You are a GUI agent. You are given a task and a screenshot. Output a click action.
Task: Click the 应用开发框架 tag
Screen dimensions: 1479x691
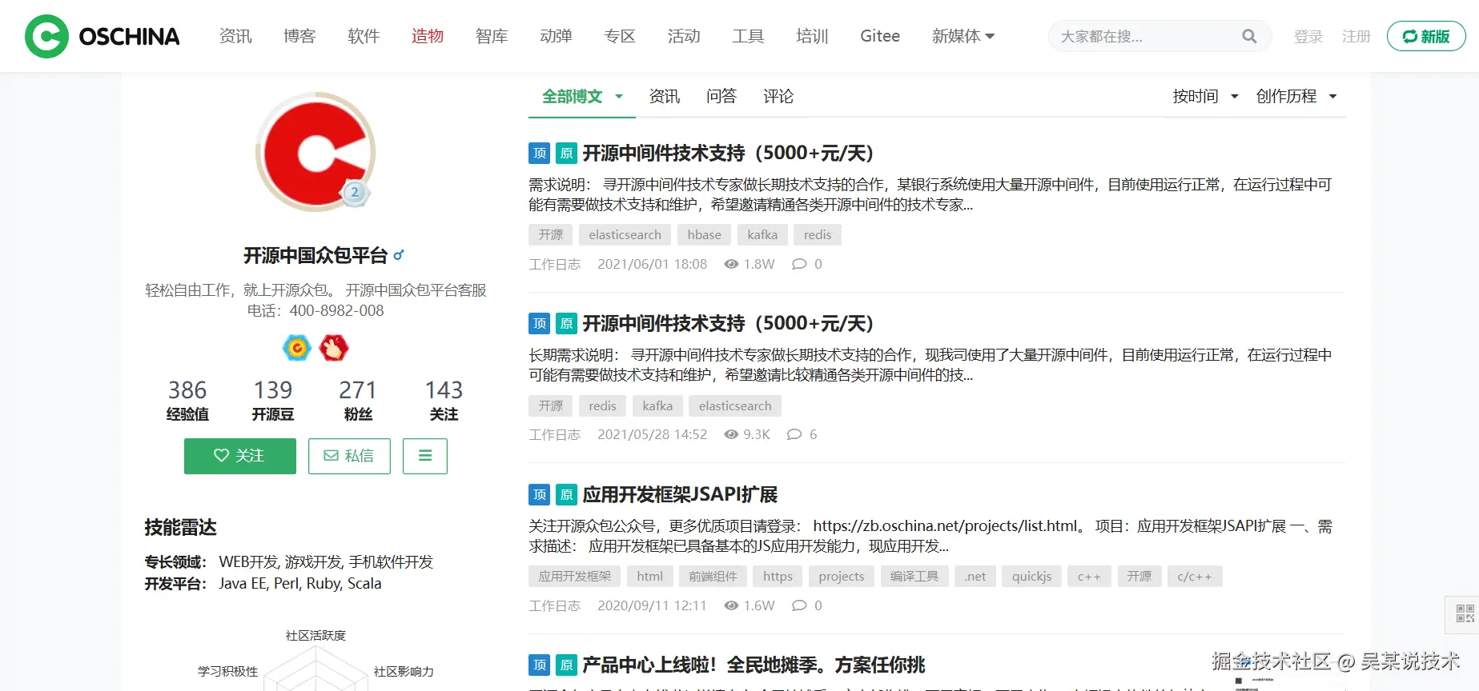[575, 577]
